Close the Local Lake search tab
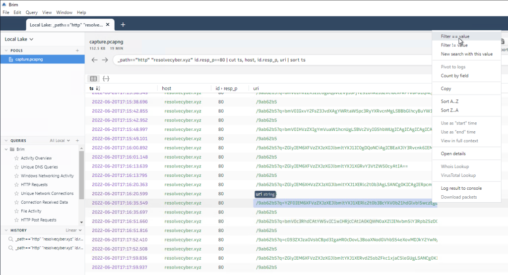The width and height of the screenshot is (508, 275). (108, 25)
